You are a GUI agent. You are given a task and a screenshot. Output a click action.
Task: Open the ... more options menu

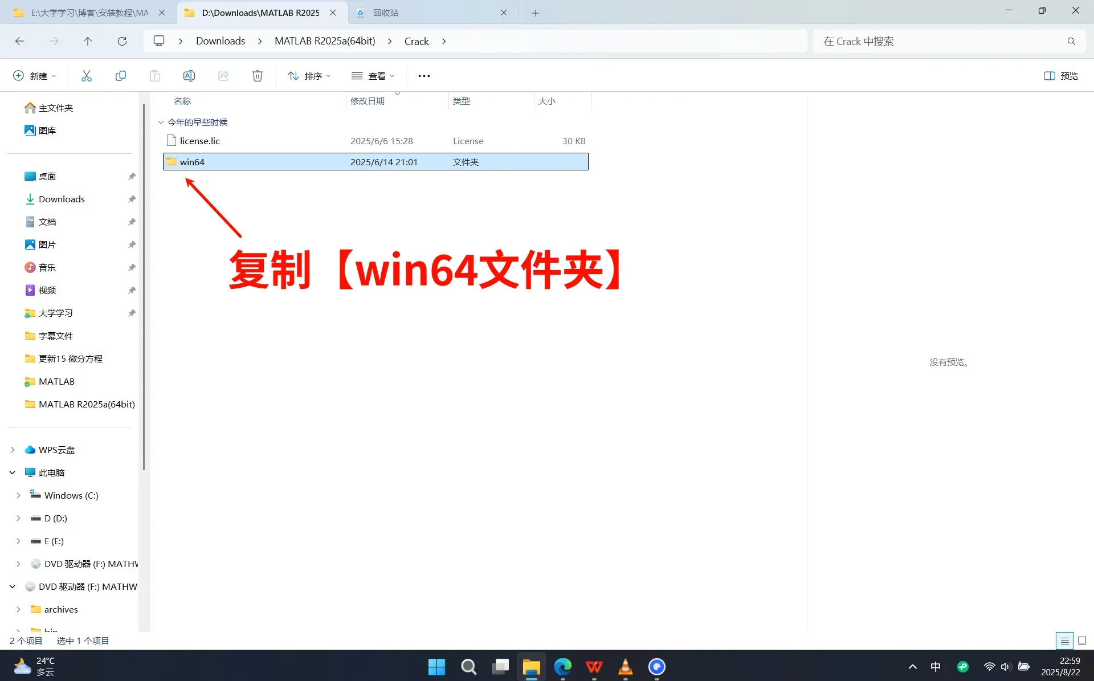pyautogui.click(x=424, y=75)
